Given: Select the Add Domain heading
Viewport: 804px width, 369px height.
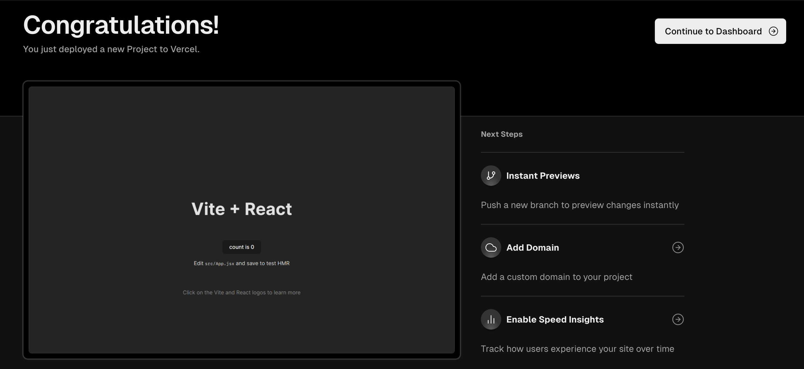Looking at the screenshot, I should [532, 247].
